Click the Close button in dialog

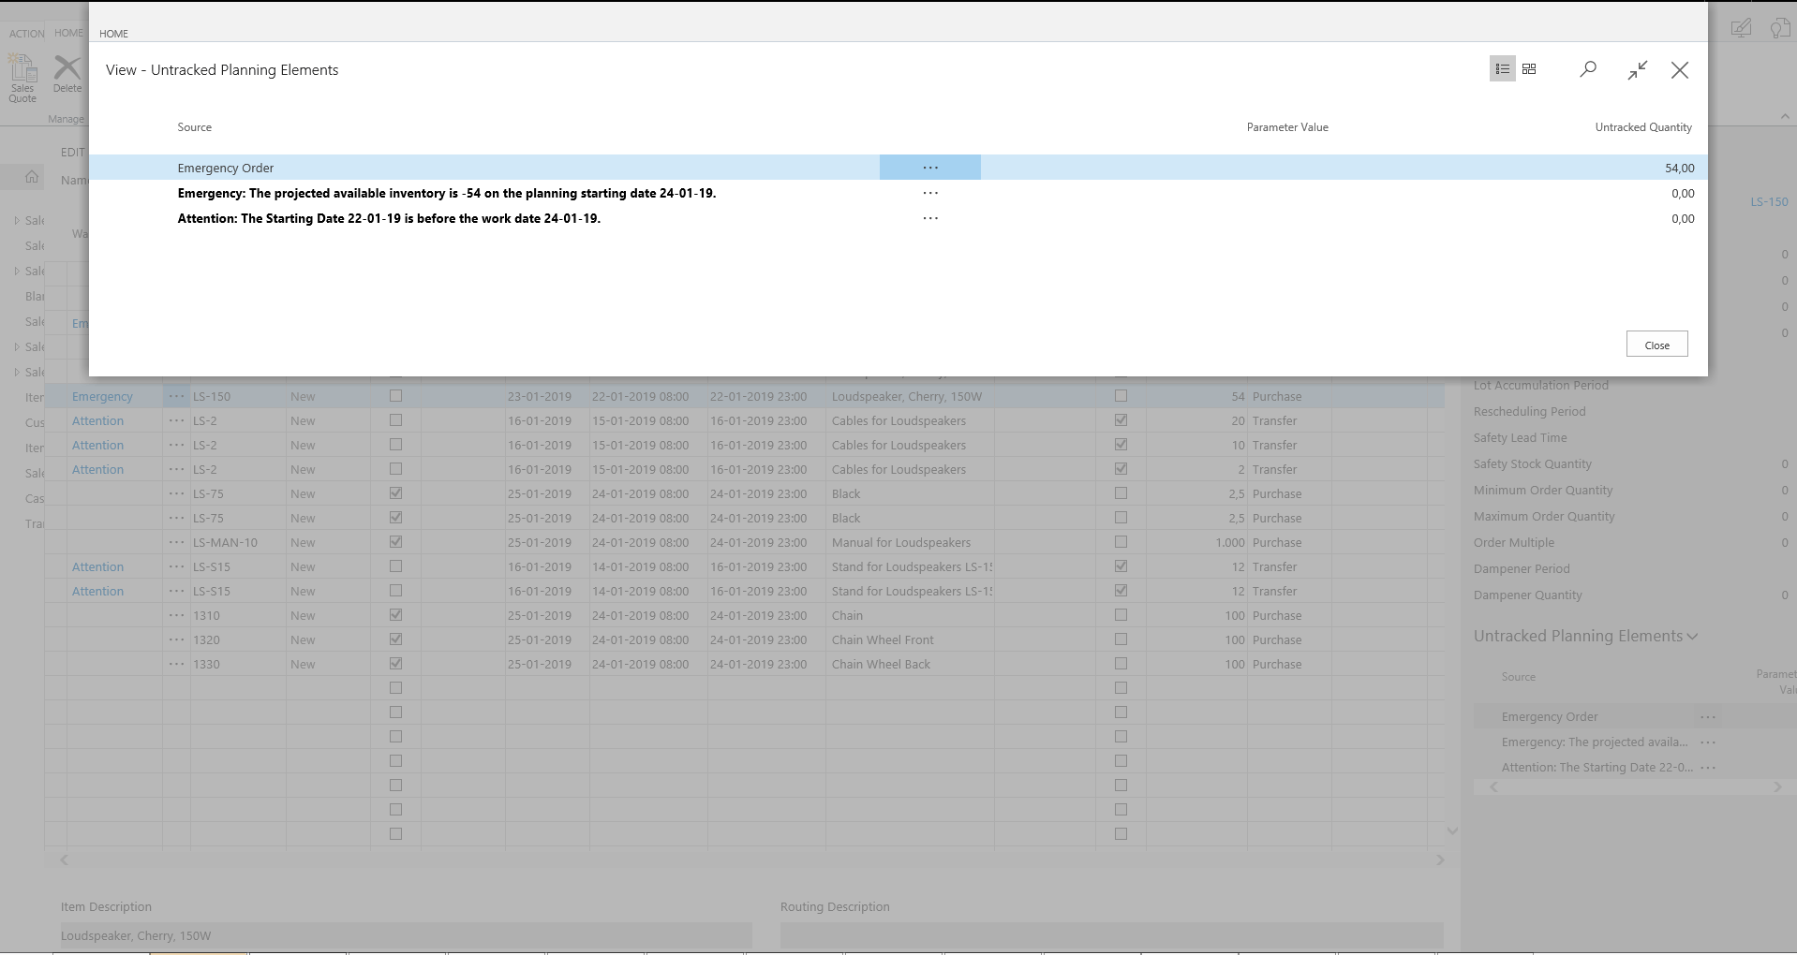coord(1656,345)
